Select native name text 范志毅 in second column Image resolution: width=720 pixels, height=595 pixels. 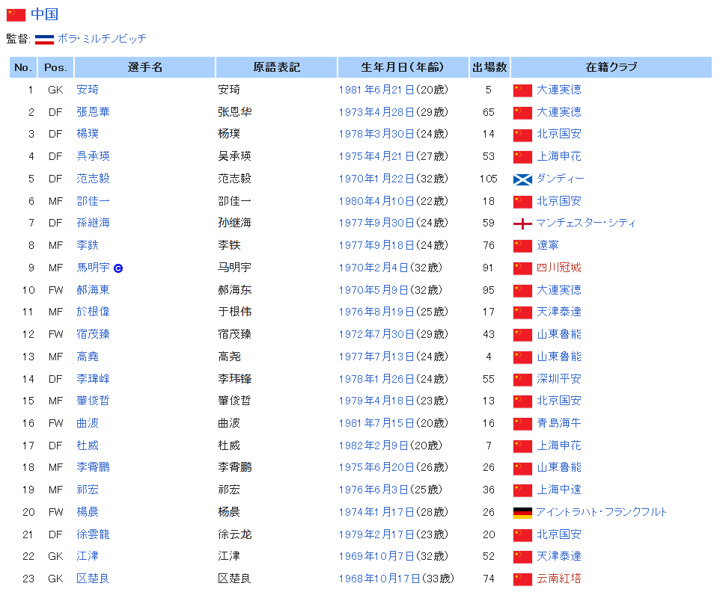[234, 179]
